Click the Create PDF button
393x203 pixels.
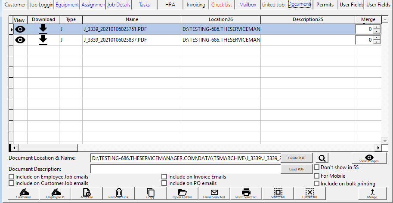[x=296, y=158]
